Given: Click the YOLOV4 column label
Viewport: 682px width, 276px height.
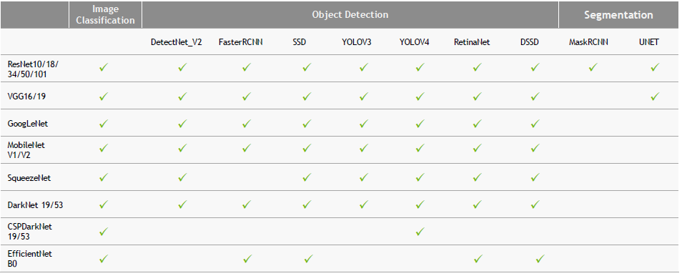Looking at the screenshot, I should pyautogui.click(x=414, y=42).
